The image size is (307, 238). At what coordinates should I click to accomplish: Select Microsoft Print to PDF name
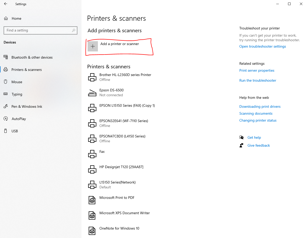tap(117, 198)
